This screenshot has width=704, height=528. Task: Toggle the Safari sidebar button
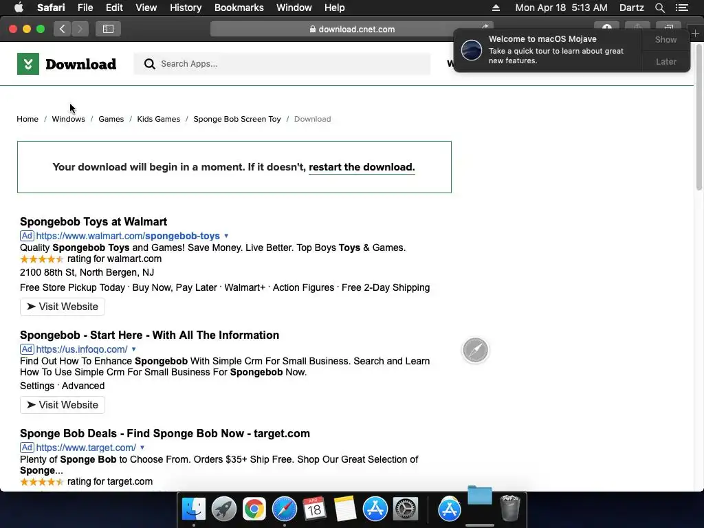click(108, 29)
